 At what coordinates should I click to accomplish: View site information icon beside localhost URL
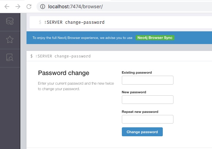coord(43,6)
